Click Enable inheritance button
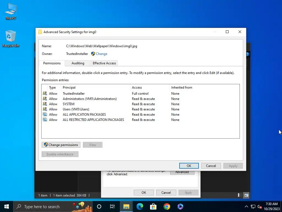This screenshot has height=212, width=282. click(x=60, y=154)
